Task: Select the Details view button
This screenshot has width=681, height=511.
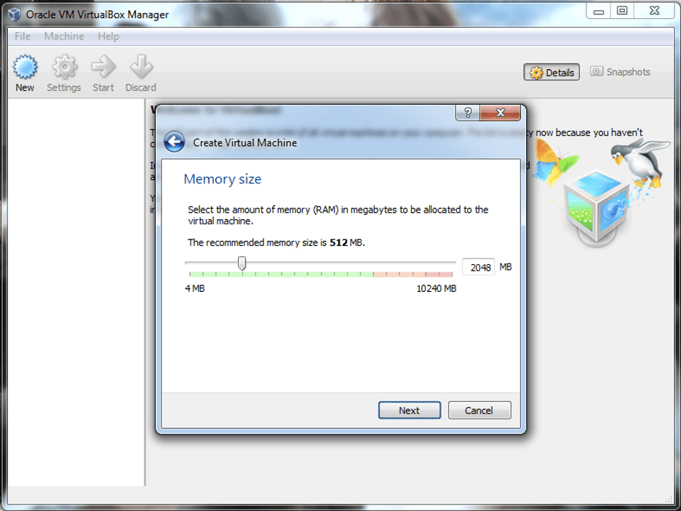Action: (551, 72)
